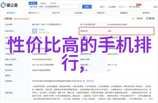
Task: Click help icon next to 纳税人识别号
Action: pos(17,59)
